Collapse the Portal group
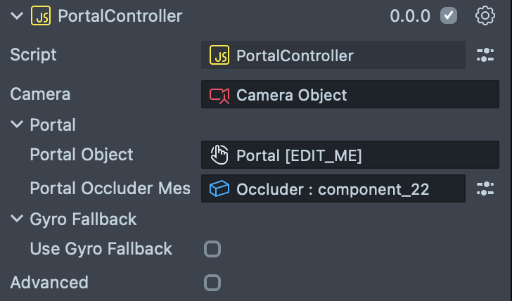This screenshot has width=512, height=301. (x=17, y=125)
